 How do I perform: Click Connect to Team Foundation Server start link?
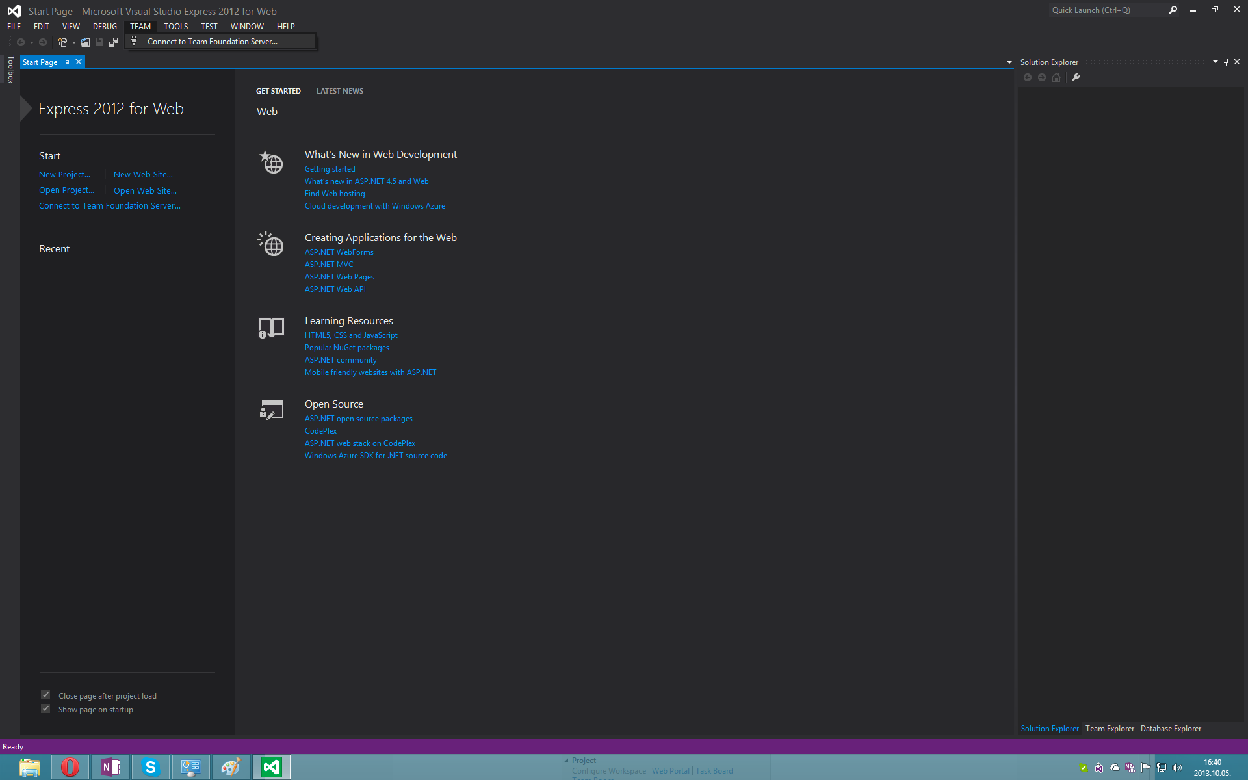(110, 206)
